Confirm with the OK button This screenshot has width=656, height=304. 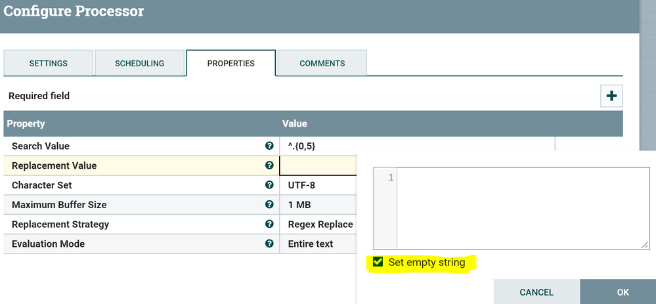(x=623, y=292)
